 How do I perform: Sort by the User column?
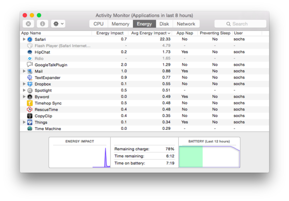click(x=247, y=33)
